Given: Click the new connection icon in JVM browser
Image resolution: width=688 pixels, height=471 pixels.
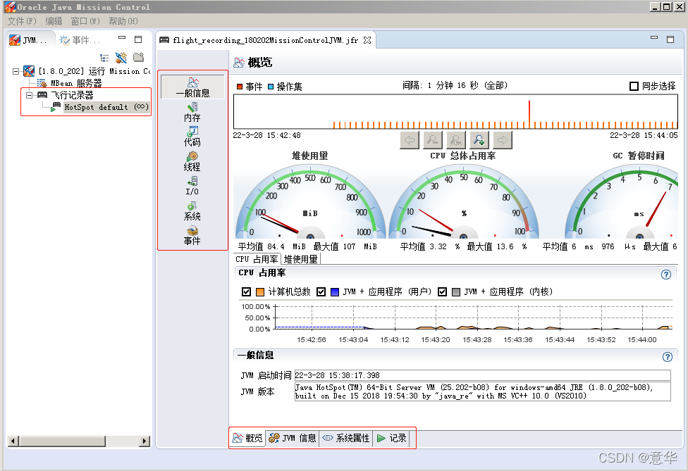Looking at the screenshot, I should pos(121,58).
